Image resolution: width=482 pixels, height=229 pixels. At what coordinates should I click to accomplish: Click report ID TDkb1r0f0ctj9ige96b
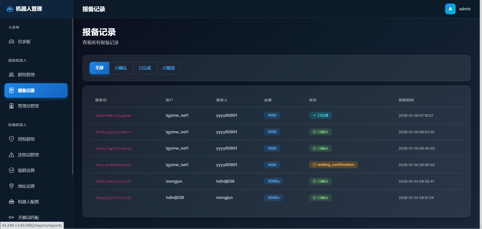click(x=113, y=116)
